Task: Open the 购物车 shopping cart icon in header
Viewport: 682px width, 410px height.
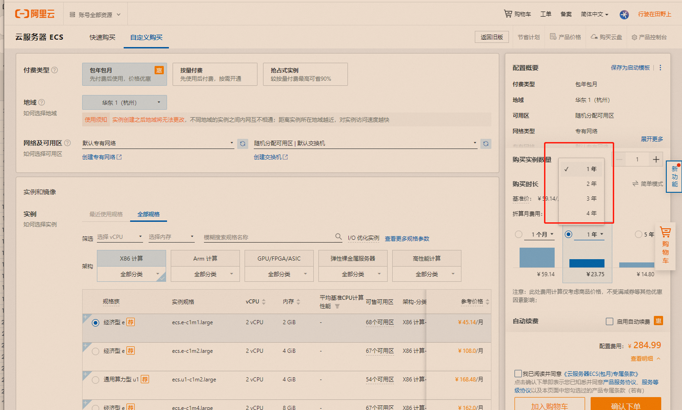Action: [508, 14]
